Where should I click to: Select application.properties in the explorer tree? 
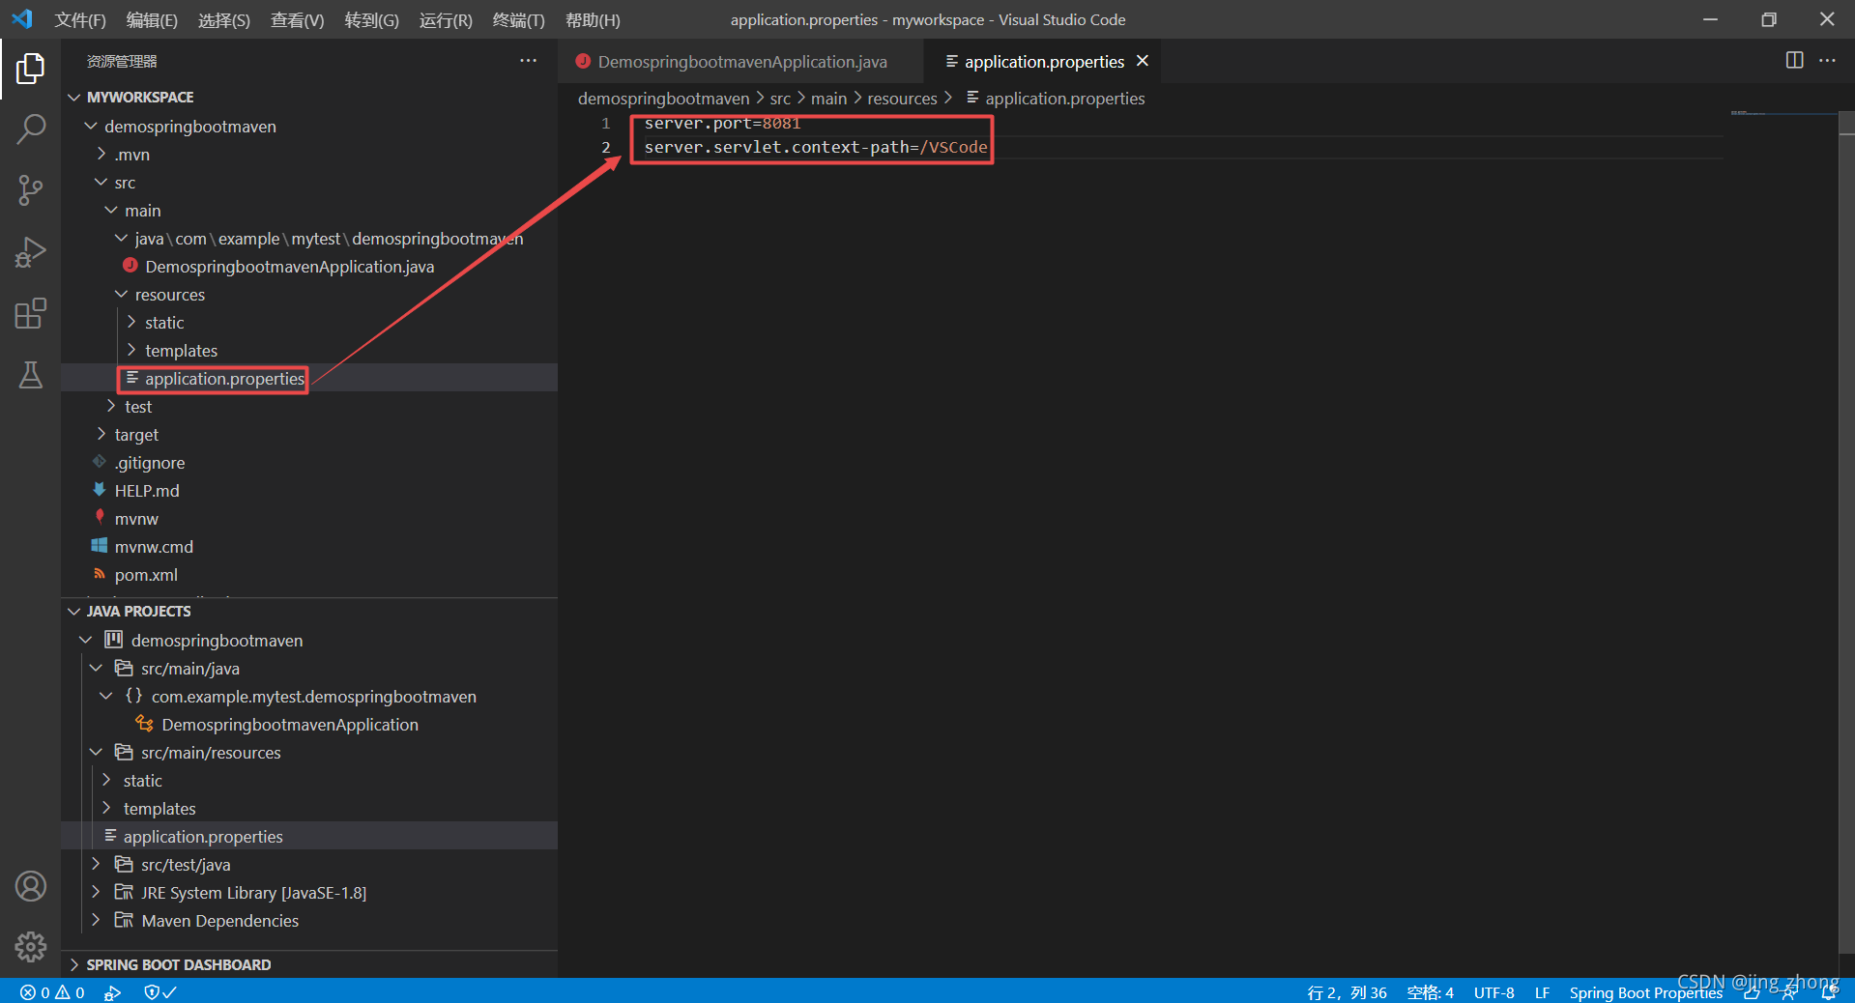pos(309,379)
